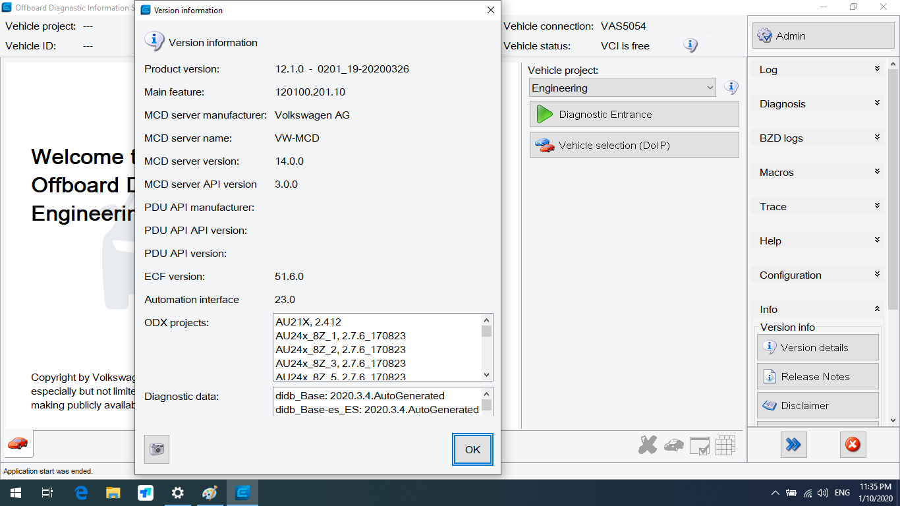Open the TeamViewer icon on the taskbar
The height and width of the screenshot is (506, 900).
point(146,493)
